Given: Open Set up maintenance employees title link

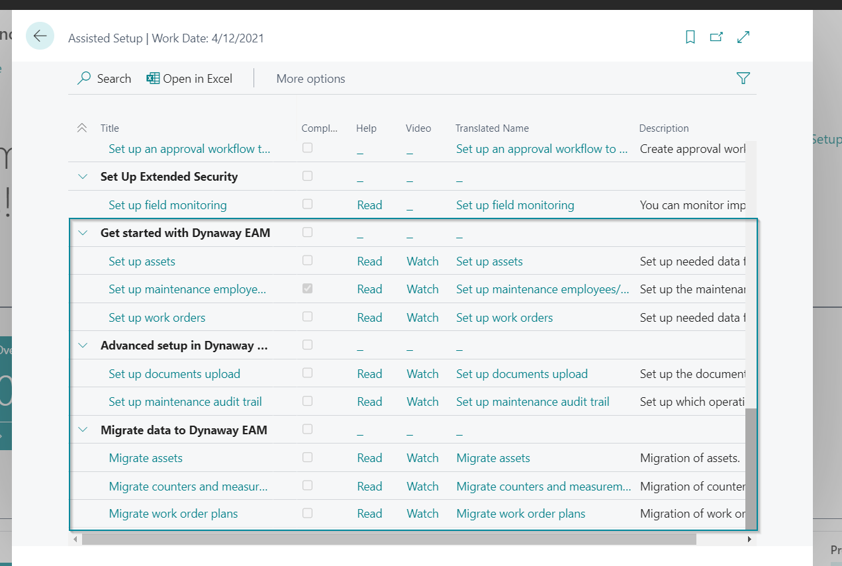Looking at the screenshot, I should (x=187, y=289).
